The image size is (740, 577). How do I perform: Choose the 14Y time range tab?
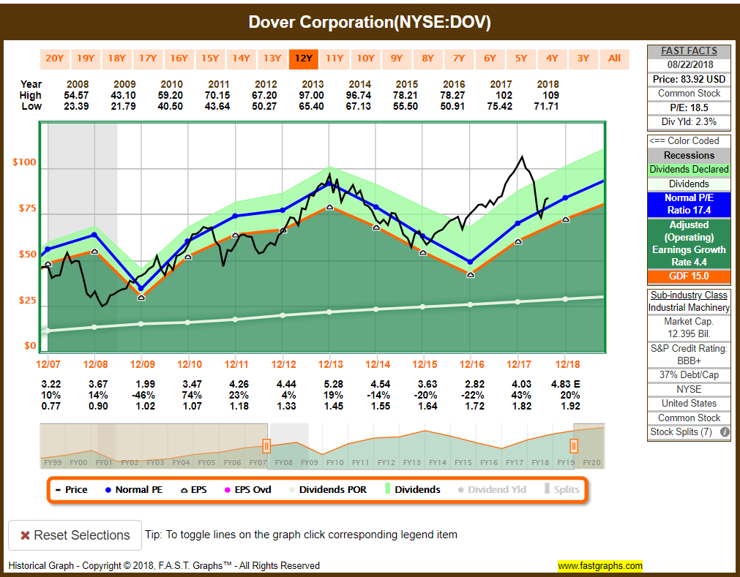tap(241, 59)
